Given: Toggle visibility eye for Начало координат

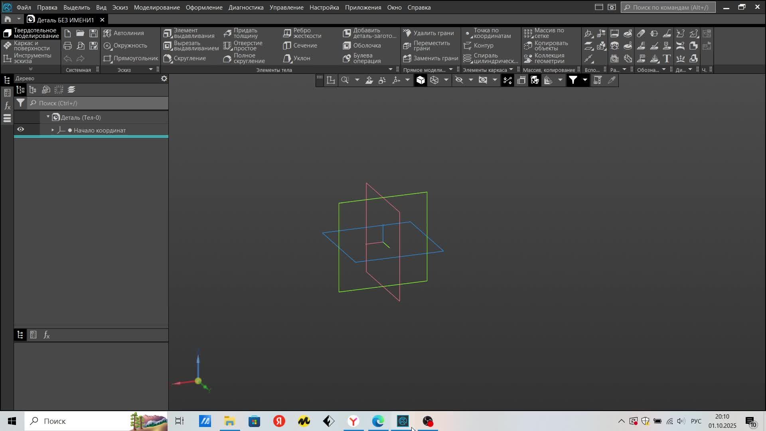Looking at the screenshot, I should click(21, 130).
